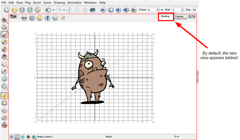Pick the arrow Select tool
Viewport: 240px width, 140px height.
click(5, 20)
